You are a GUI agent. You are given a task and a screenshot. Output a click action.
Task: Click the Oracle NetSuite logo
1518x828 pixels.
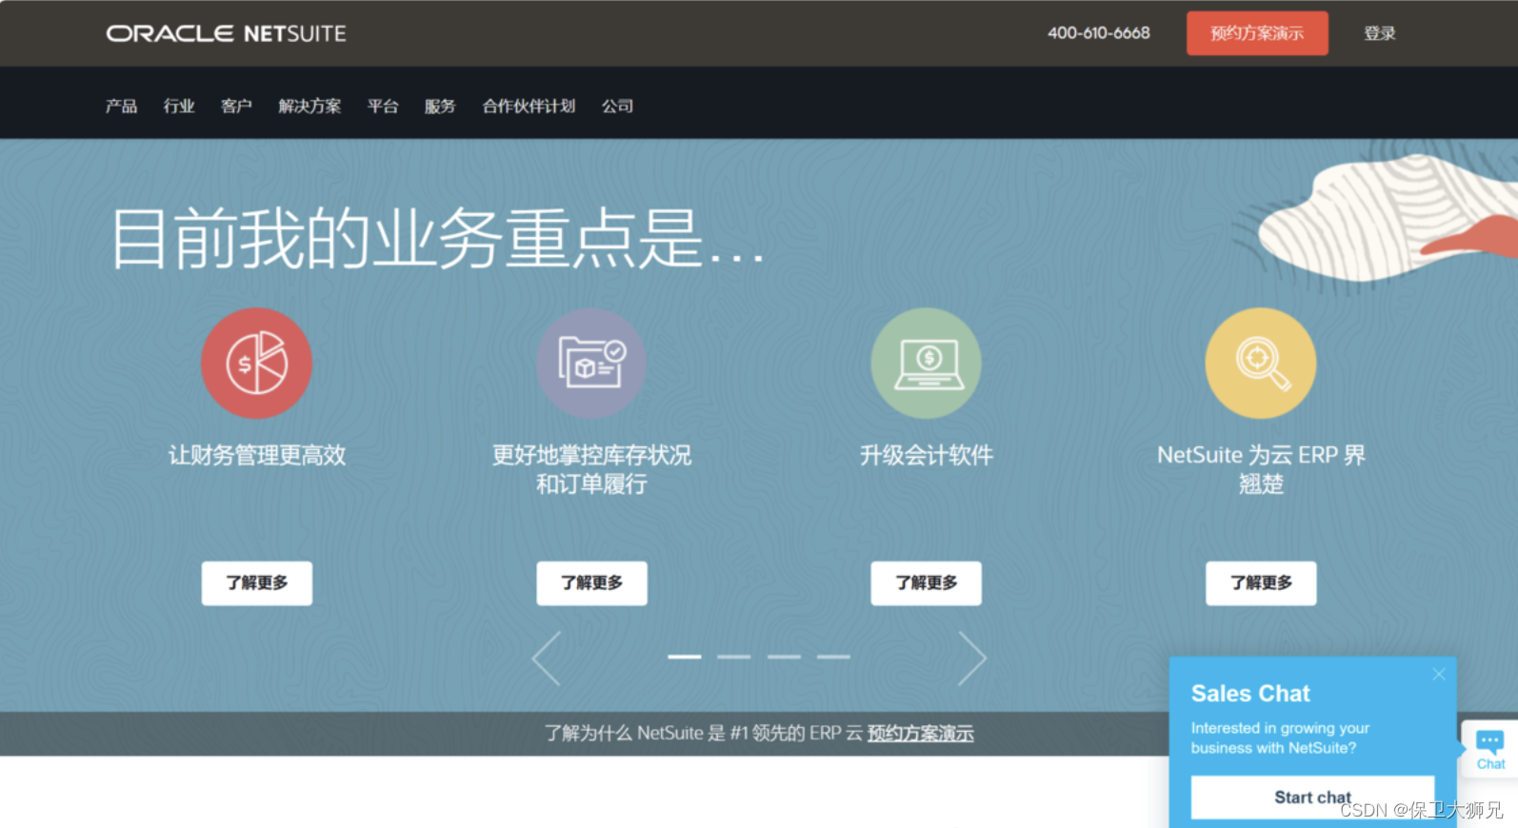coord(226,33)
